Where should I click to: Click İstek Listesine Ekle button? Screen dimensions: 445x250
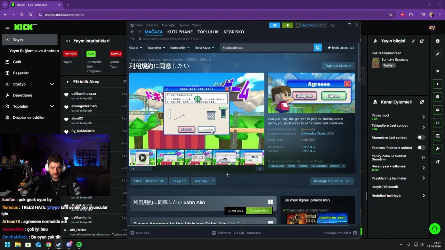149,181
